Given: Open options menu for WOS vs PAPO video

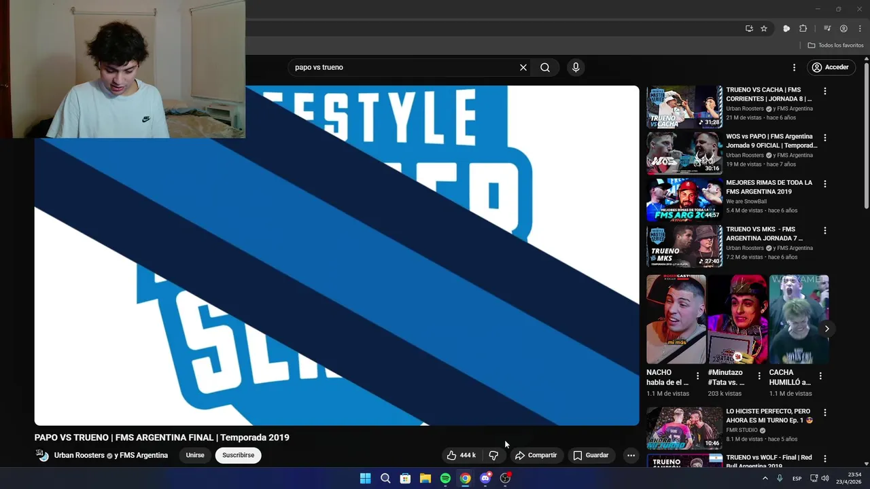Looking at the screenshot, I should (x=825, y=137).
